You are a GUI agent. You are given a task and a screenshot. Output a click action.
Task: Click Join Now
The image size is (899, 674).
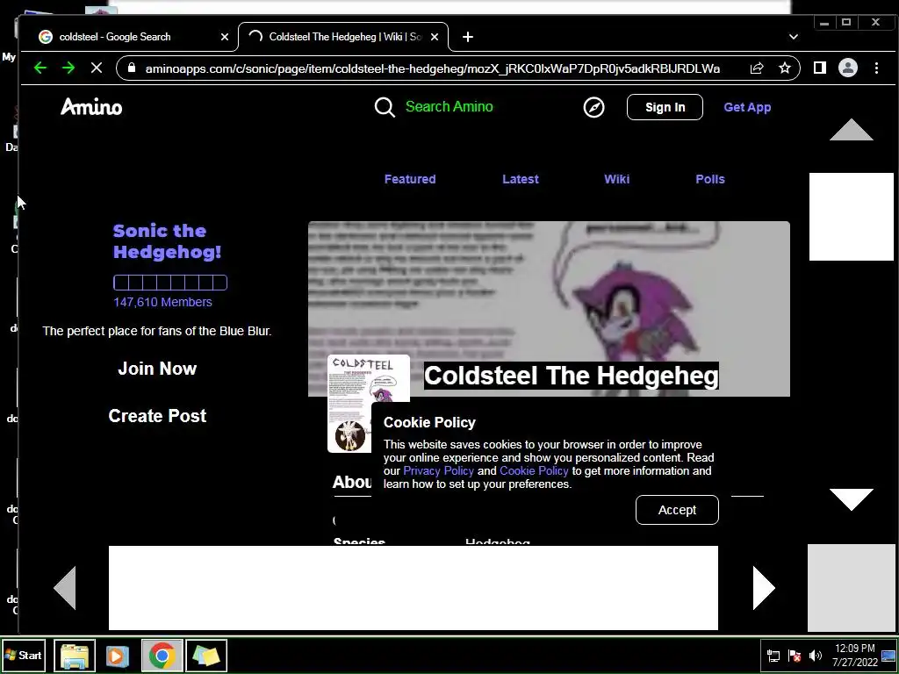pyautogui.click(x=157, y=369)
